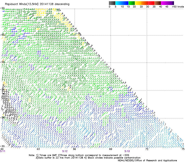Image resolution: width=185 pixels, height=162 pixels.
Task: Click the yellow 20-25 knots legend segment
Action: click(x=138, y=3)
